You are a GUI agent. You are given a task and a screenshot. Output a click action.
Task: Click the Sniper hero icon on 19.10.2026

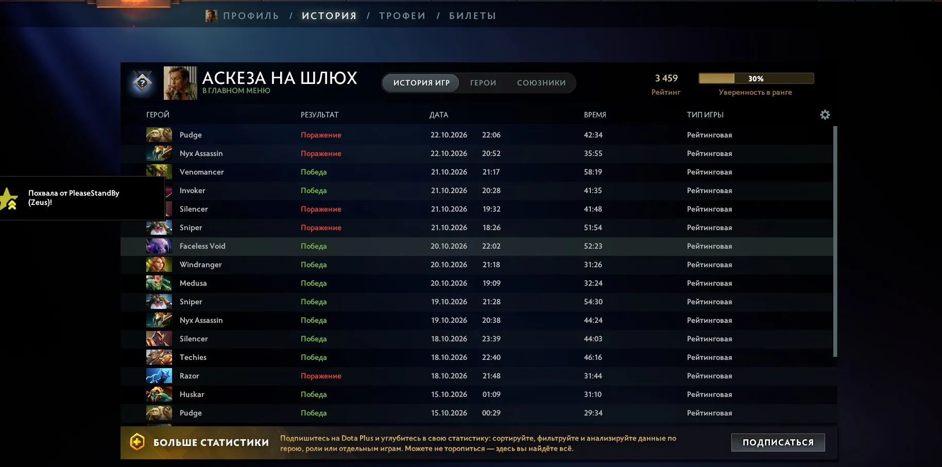click(159, 302)
